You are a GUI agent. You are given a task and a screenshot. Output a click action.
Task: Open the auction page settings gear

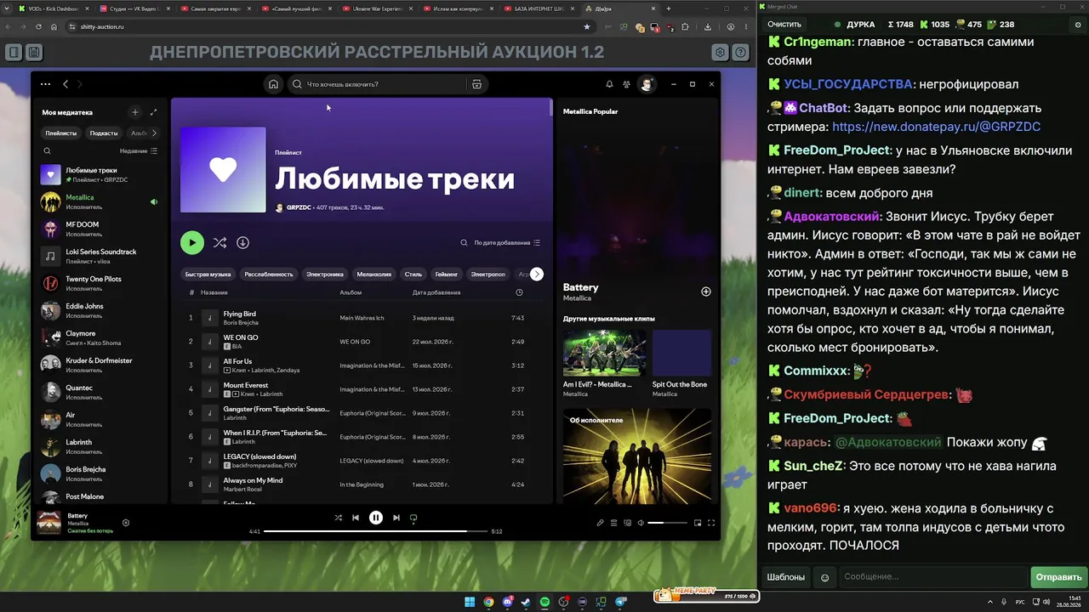tap(720, 53)
